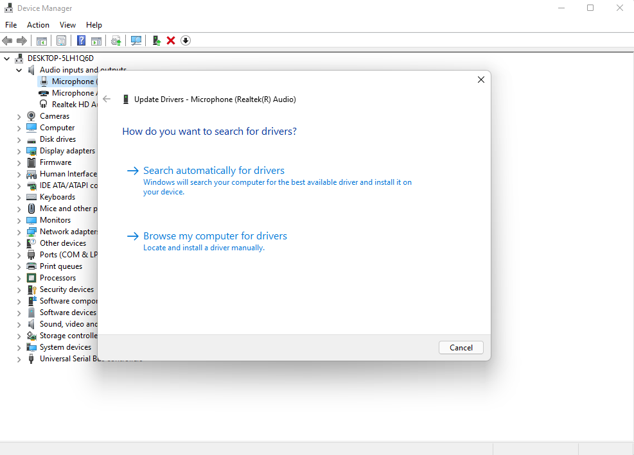
Task: Click the Processors chip icon
Action: click(31, 278)
